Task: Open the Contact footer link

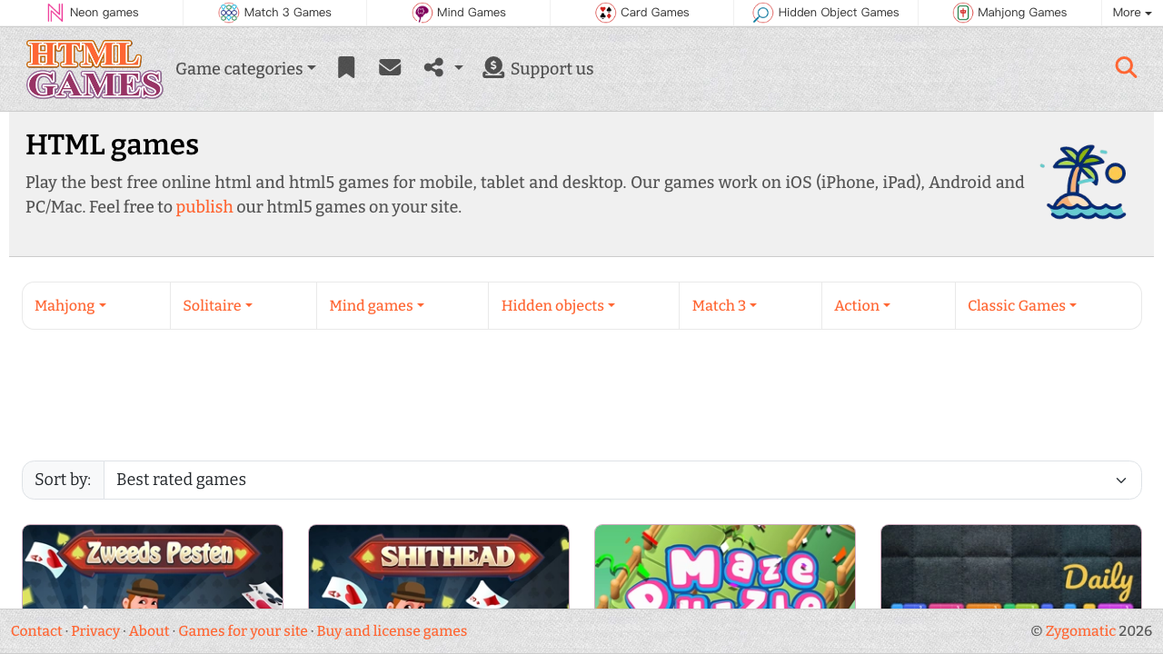Action: click(36, 631)
